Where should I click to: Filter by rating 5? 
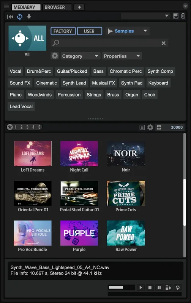coord(39,127)
